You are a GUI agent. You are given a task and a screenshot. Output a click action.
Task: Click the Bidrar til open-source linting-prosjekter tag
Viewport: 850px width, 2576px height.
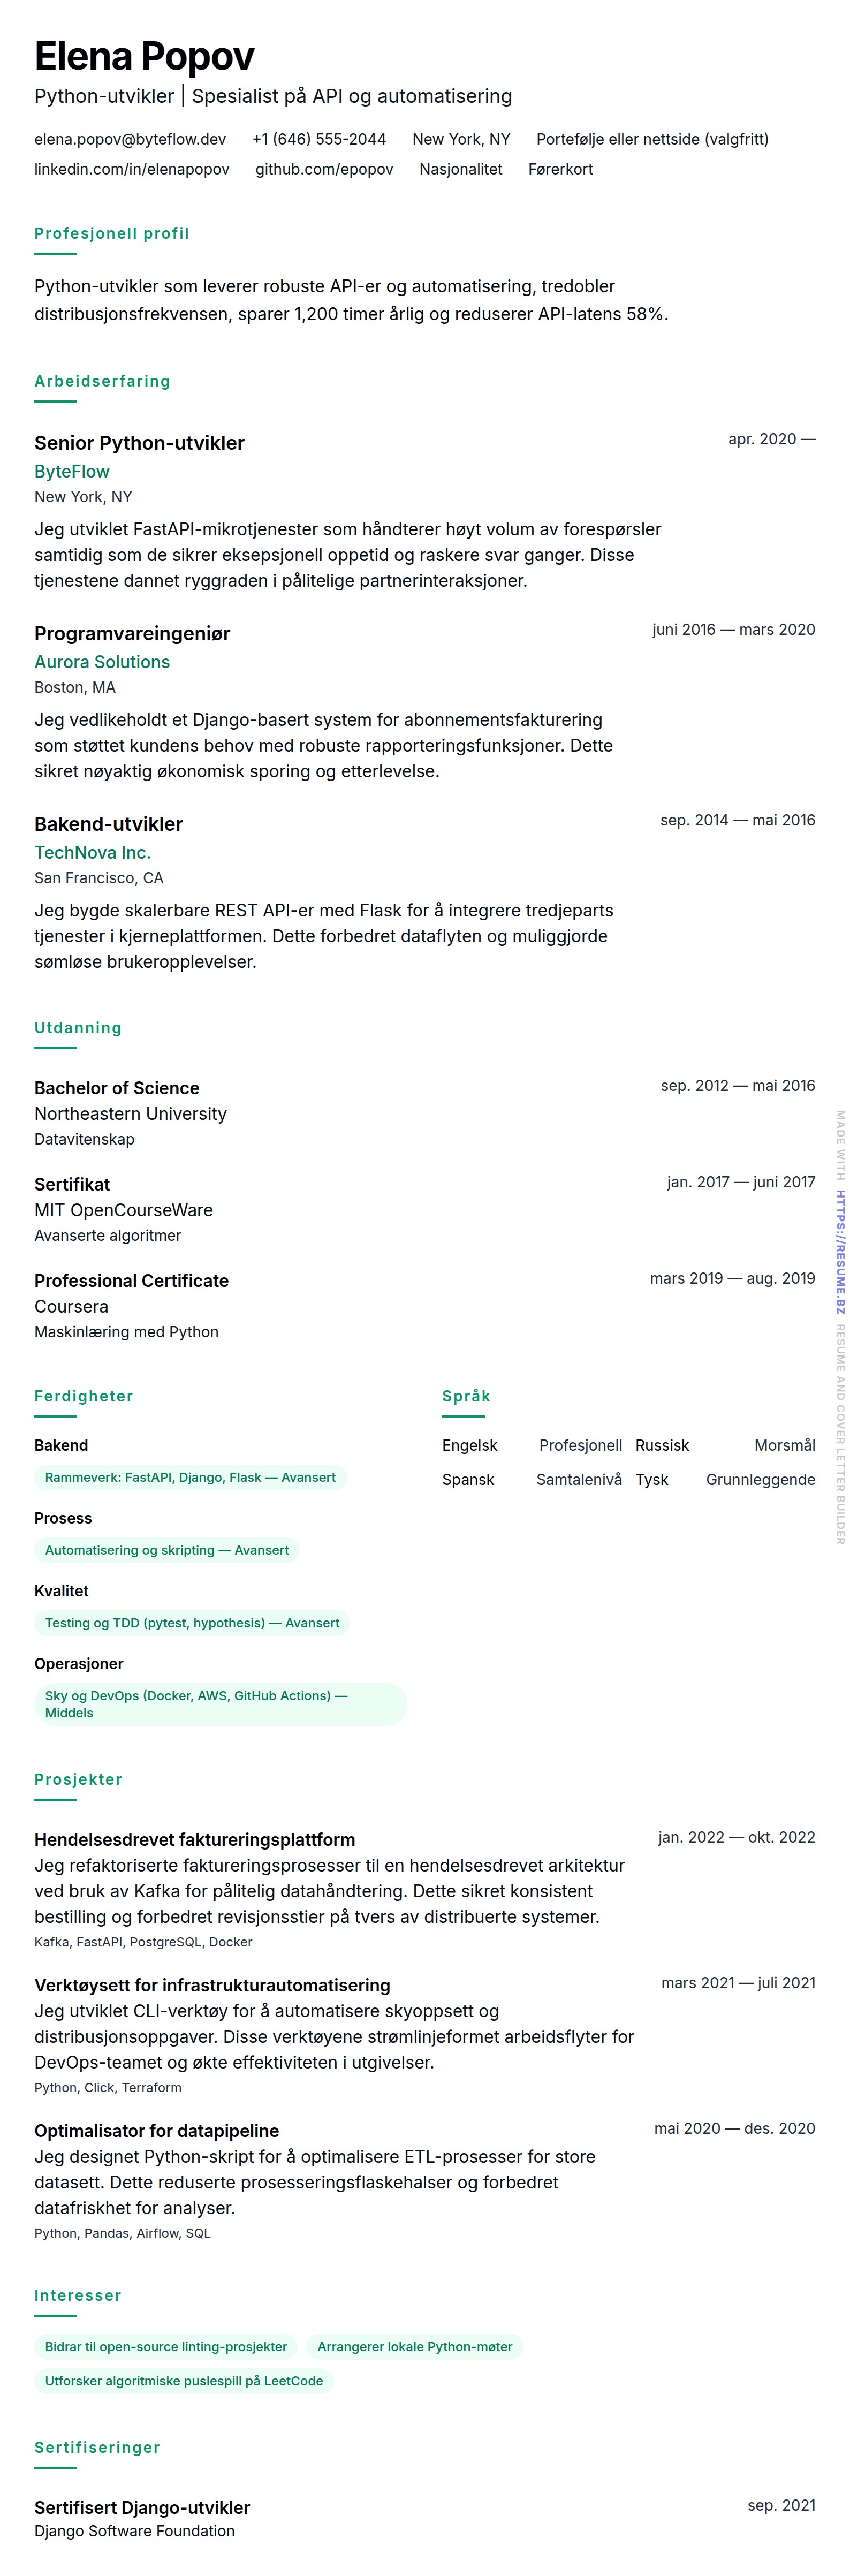(166, 2347)
